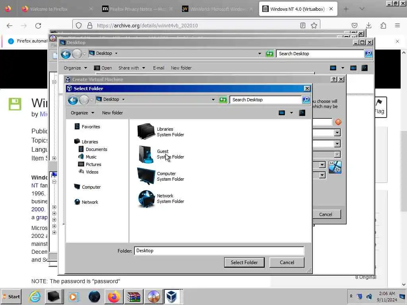Image resolution: width=407 pixels, height=305 pixels.
Task: Switch to WinWorld Microsoft Windows tab
Action: (x=217, y=9)
